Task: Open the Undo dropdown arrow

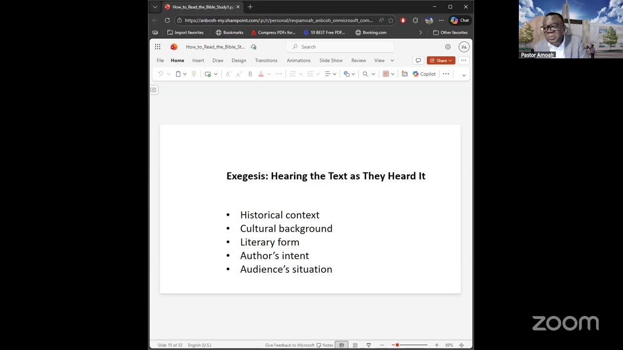Action: coord(168,74)
